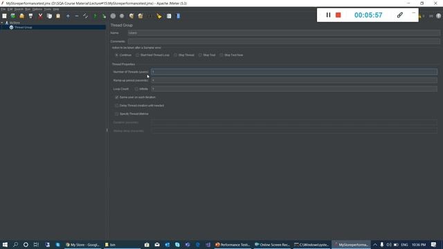
Task: Click the Cut scissors toolbar icon
Action: coord(40,16)
